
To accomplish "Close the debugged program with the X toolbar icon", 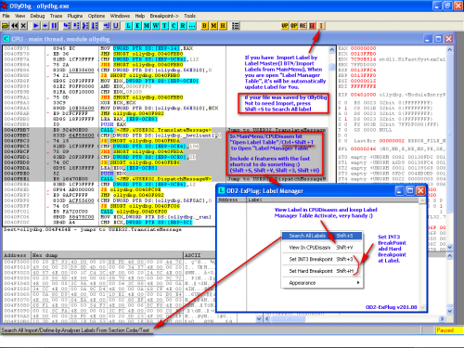I will [23, 26].
